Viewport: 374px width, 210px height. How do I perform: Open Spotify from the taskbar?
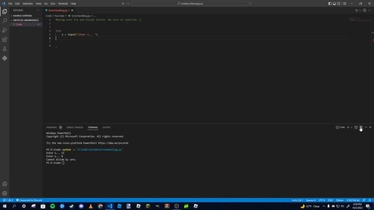coord(53,206)
